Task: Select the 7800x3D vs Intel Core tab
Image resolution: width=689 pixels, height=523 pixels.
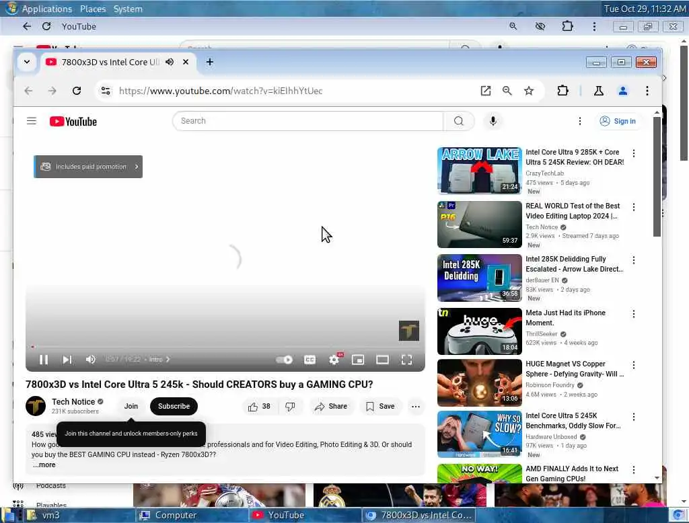Action: click(110, 62)
